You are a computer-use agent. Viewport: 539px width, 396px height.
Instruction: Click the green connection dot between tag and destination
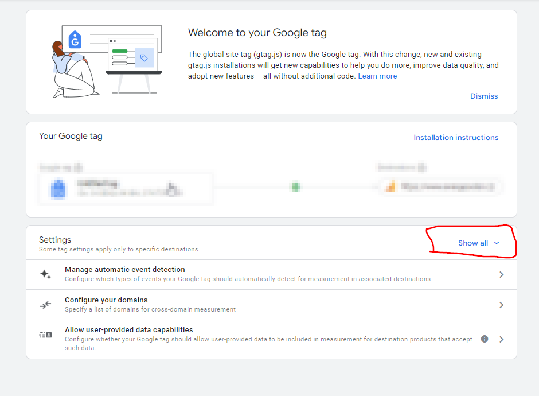[296, 187]
